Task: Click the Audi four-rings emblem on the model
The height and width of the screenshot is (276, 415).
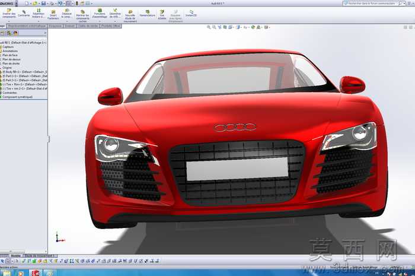Action: point(235,128)
